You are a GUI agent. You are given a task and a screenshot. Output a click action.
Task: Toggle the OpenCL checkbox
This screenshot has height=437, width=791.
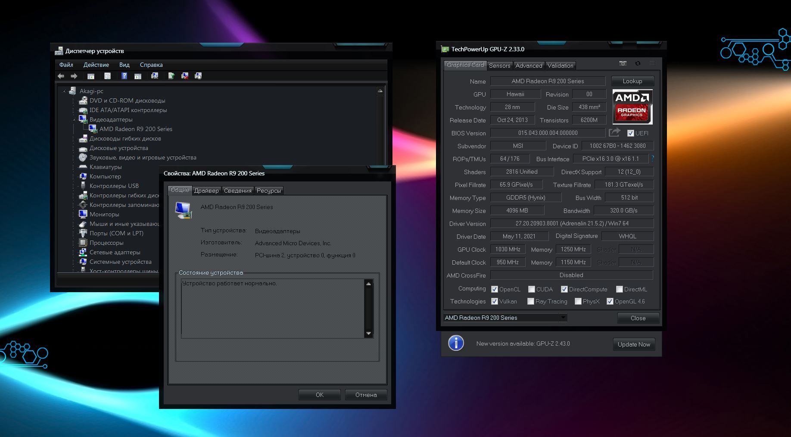[x=495, y=289]
